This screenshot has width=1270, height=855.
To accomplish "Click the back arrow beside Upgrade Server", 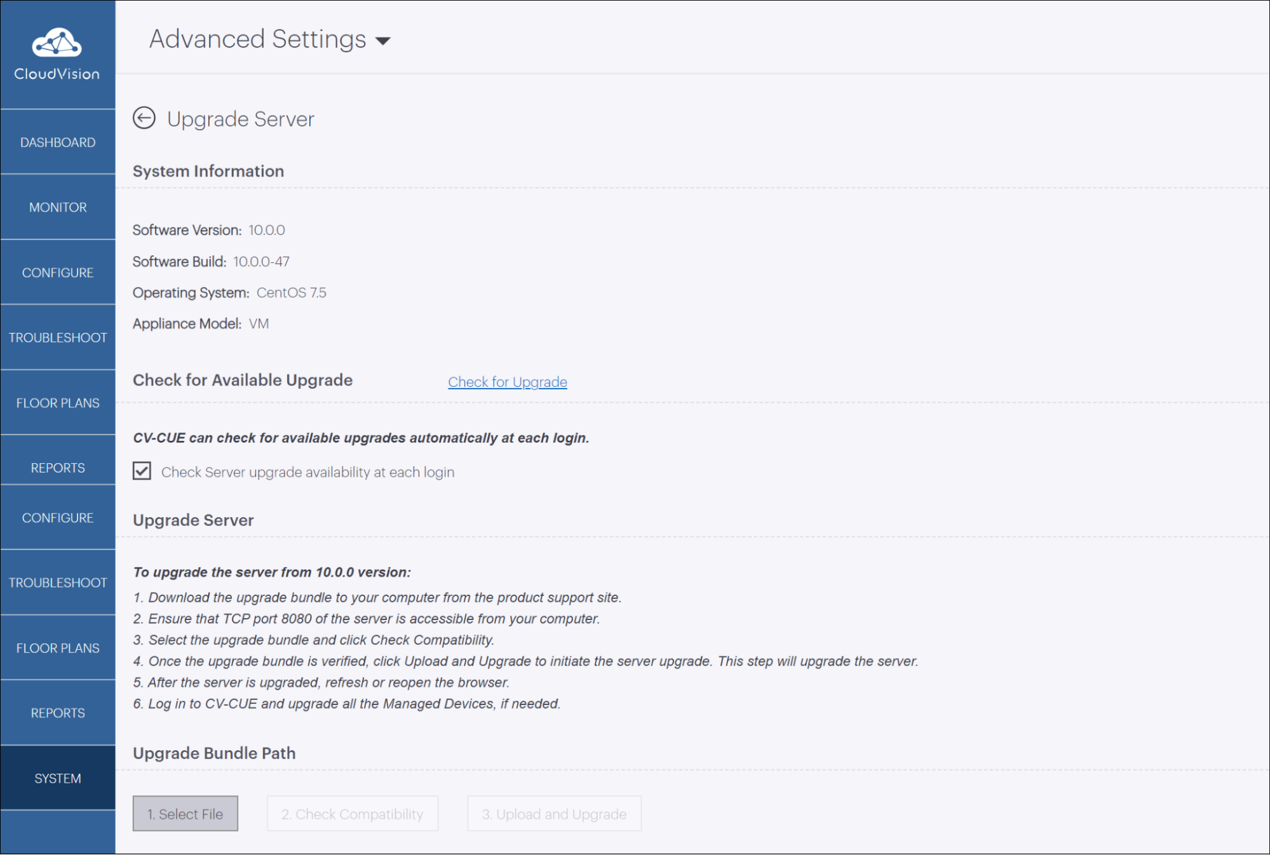I will (144, 118).
